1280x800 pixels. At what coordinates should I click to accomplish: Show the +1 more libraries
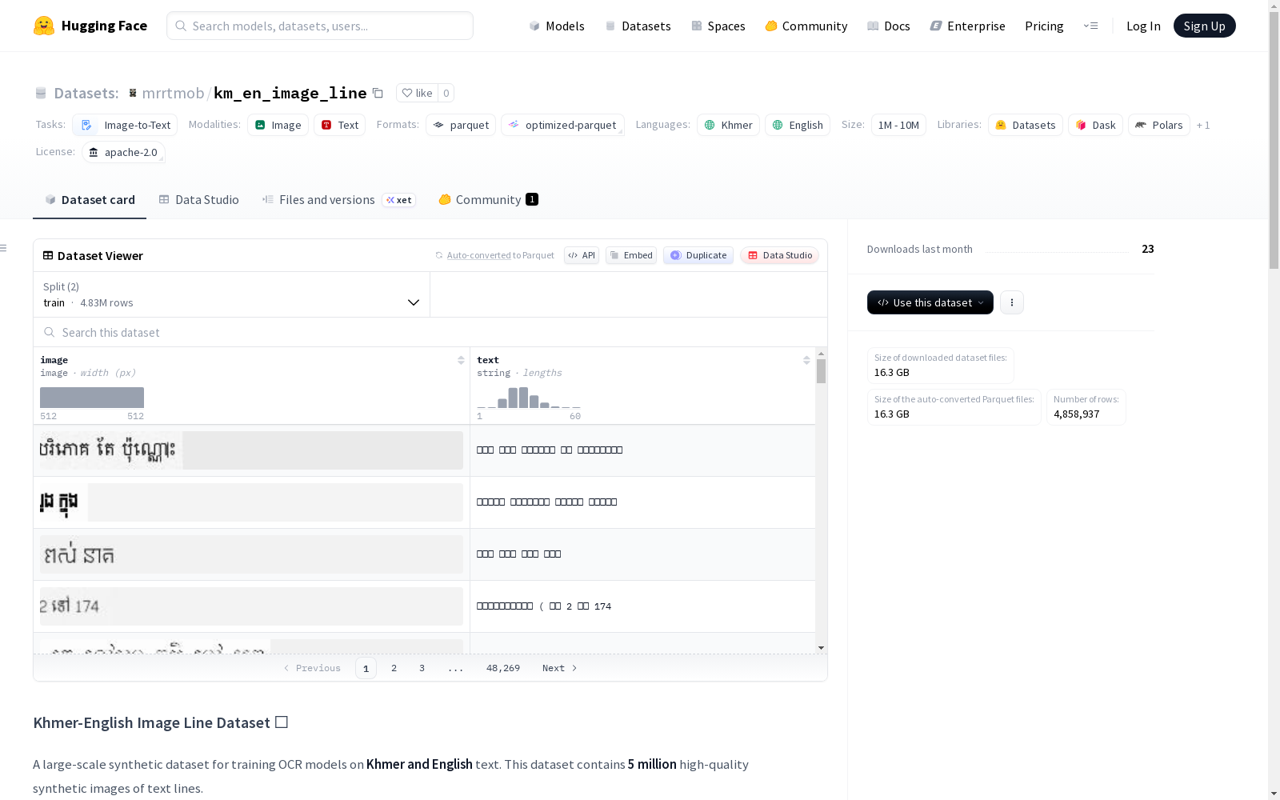pos(1203,125)
